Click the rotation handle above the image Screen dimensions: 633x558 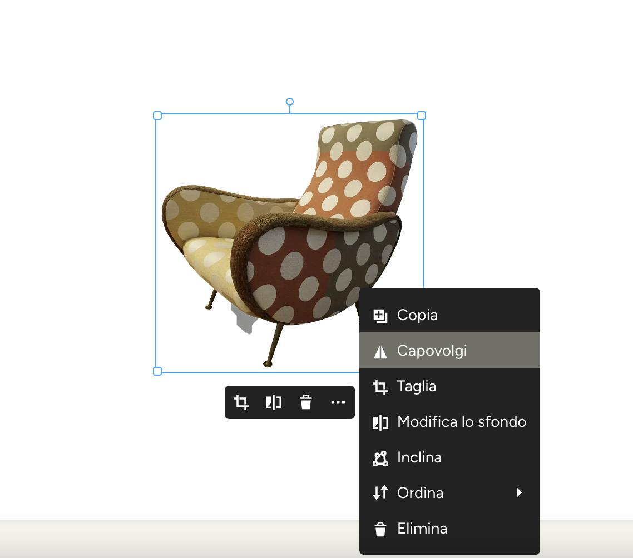[289, 102]
